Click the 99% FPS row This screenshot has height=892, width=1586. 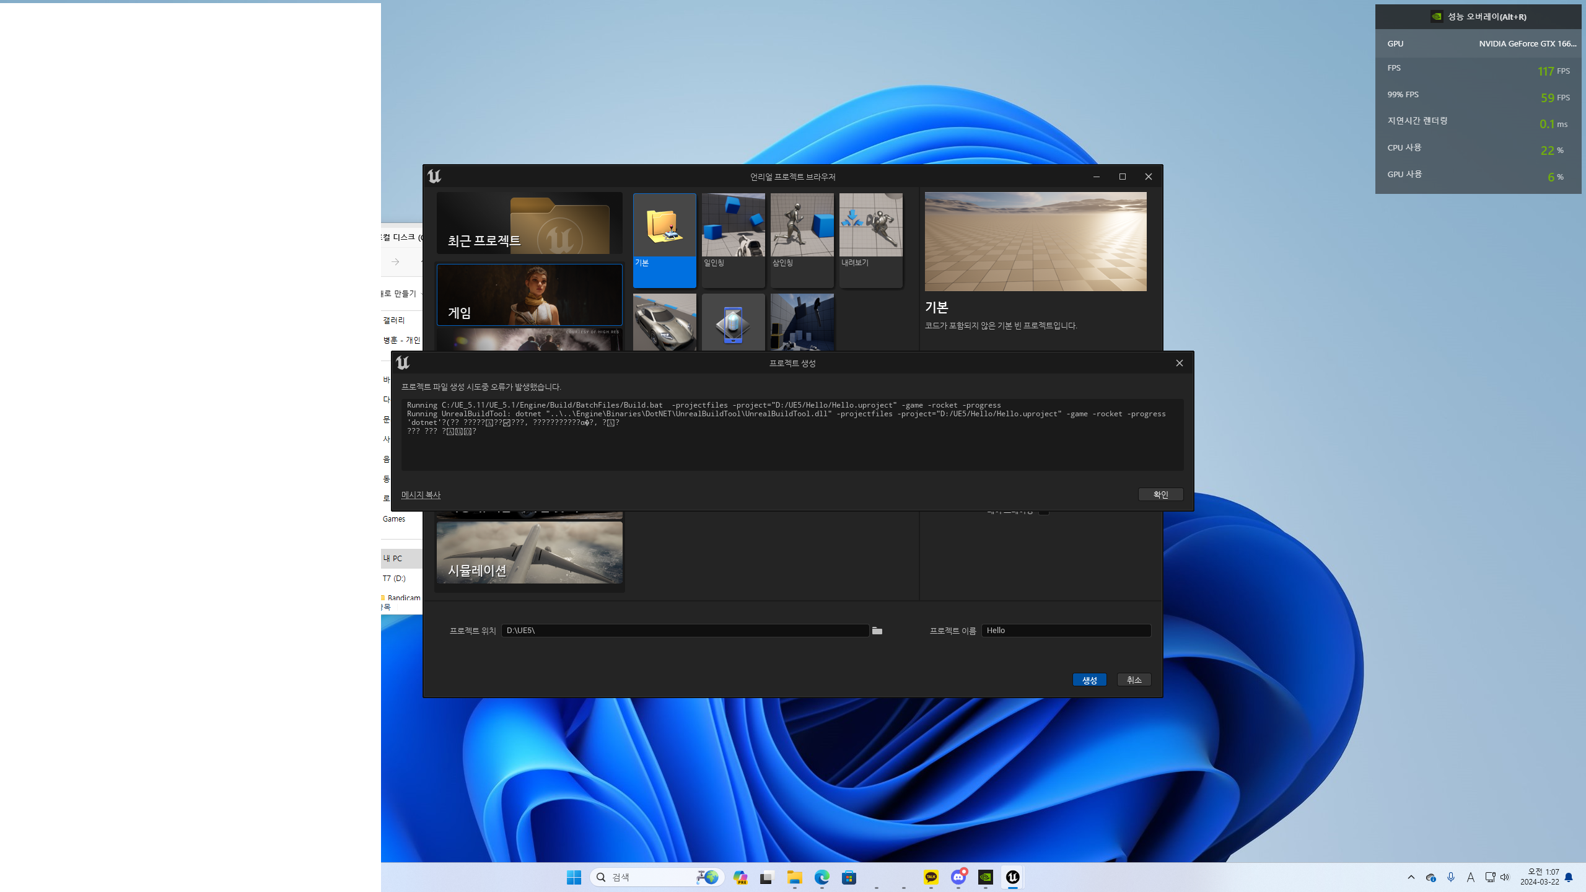click(1478, 96)
